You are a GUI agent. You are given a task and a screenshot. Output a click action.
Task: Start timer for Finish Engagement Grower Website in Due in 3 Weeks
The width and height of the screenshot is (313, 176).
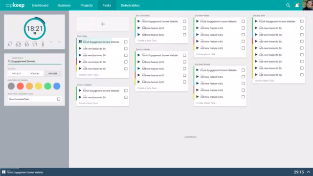[139, 55]
